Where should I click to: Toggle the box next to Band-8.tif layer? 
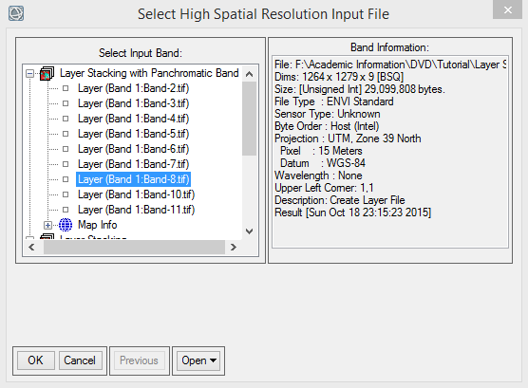pyautogui.click(x=66, y=179)
